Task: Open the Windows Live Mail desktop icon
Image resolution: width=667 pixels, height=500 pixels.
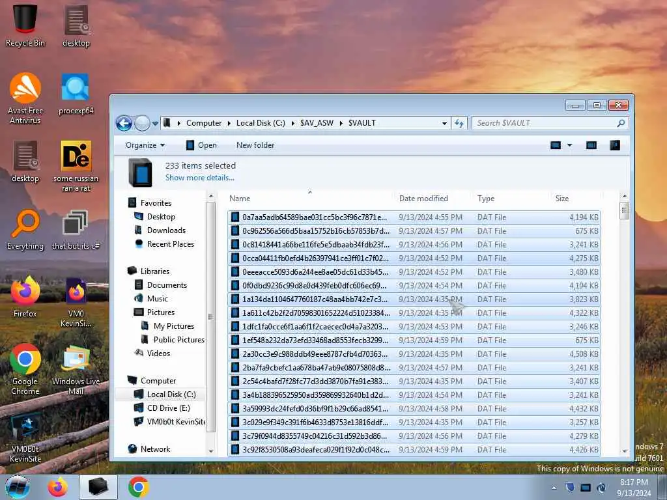Action: pyautogui.click(x=76, y=369)
